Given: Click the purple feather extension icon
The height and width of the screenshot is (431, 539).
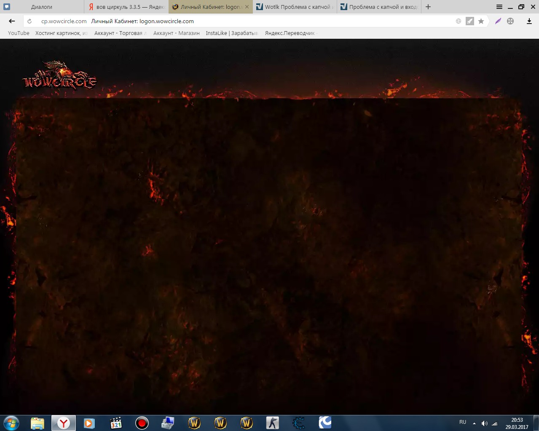Looking at the screenshot, I should tap(498, 21).
